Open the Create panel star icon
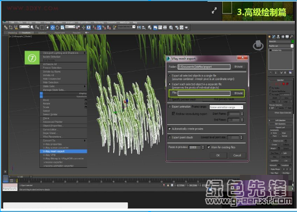Screen dimensions: 297x212 tap(270, 37)
